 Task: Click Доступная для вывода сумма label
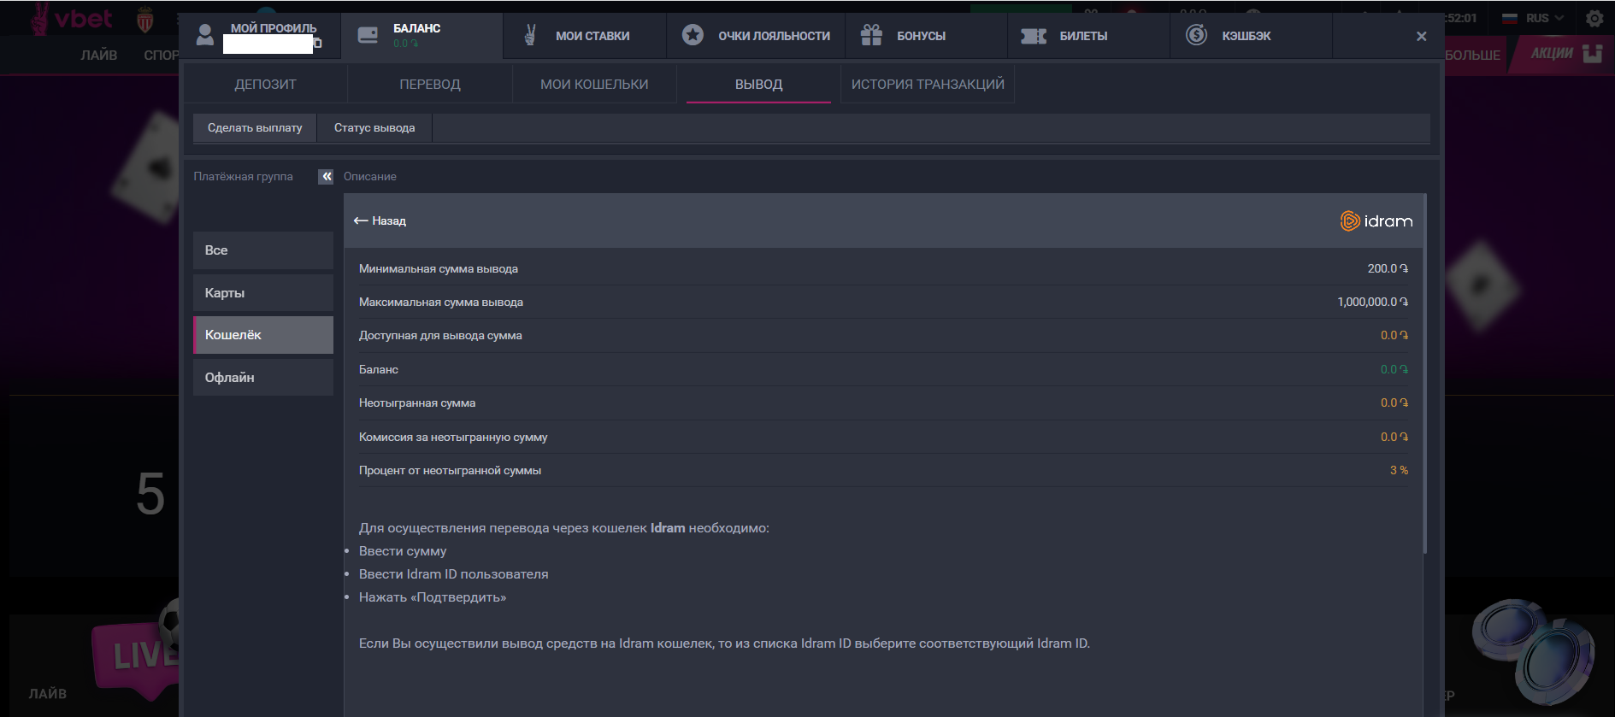click(x=440, y=335)
